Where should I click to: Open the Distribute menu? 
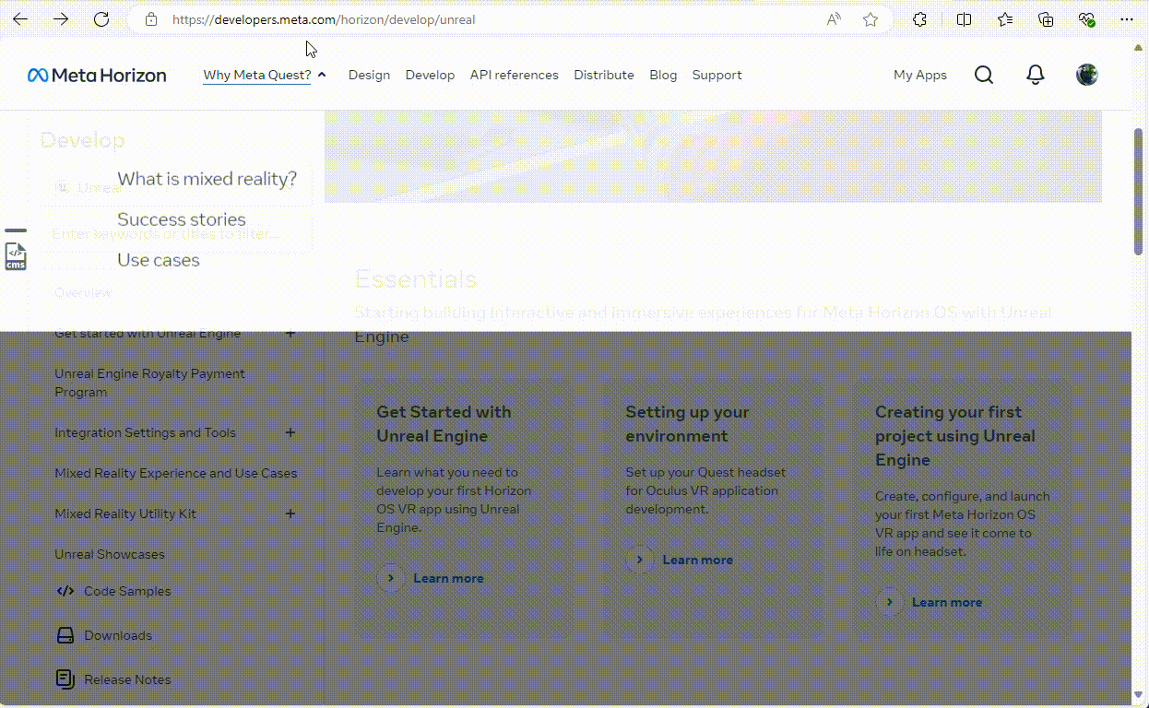(604, 76)
